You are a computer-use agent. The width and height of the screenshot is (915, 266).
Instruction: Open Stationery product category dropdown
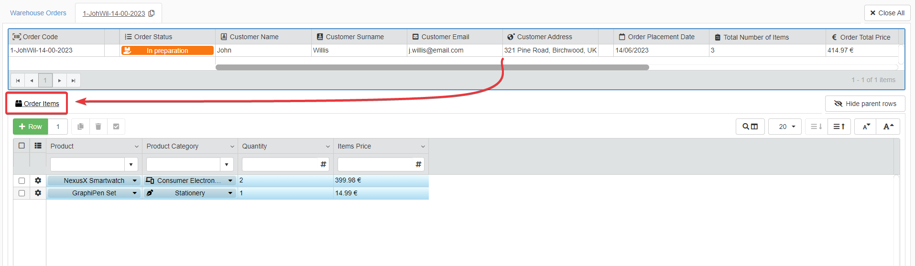coord(230,193)
